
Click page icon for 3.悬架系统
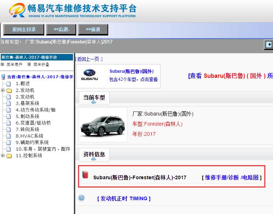coord(9,103)
